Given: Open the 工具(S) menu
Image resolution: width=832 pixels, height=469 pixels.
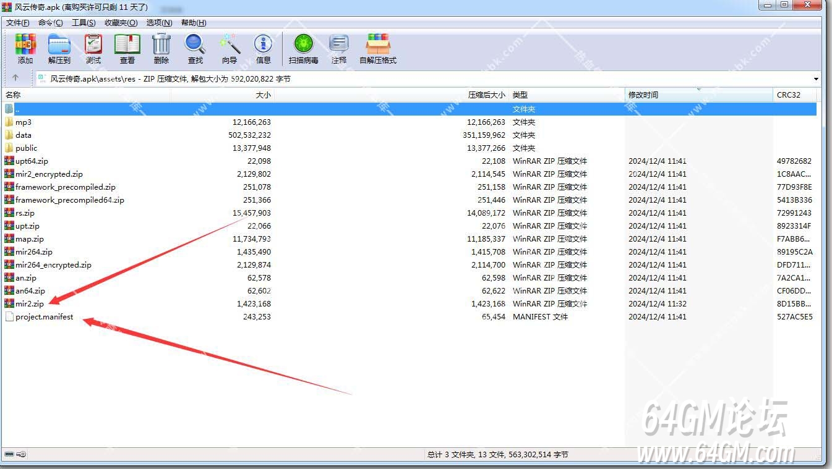Looking at the screenshot, I should point(84,23).
